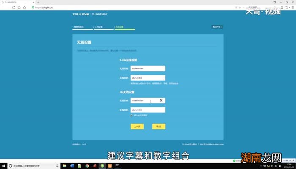Select wizard step 3 wireless settings
Screen dimensions: 296x169
pyautogui.click(x=124, y=27)
